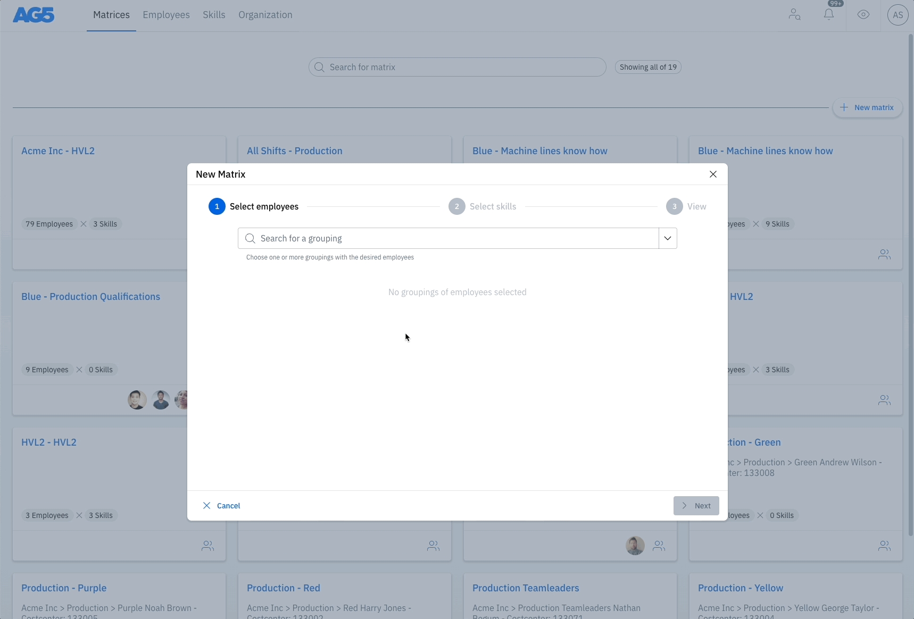Image resolution: width=914 pixels, height=619 pixels.
Task: Open the Skills tab
Action: [214, 15]
